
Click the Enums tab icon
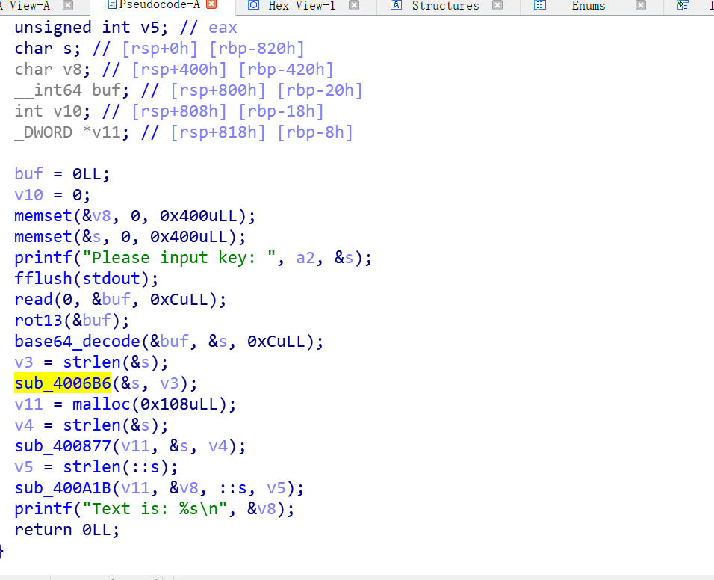coord(540,6)
